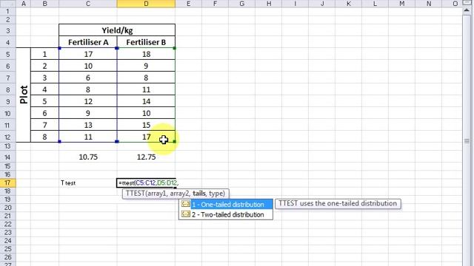Select row 5 header
The width and height of the screenshot is (474, 266).
tap(7, 54)
